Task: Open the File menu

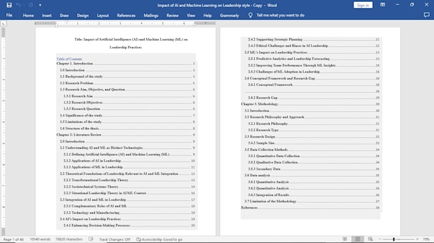Action: click(x=9, y=15)
